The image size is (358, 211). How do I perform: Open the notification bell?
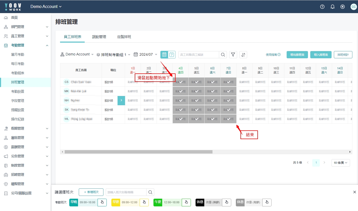pyautogui.click(x=333, y=7)
